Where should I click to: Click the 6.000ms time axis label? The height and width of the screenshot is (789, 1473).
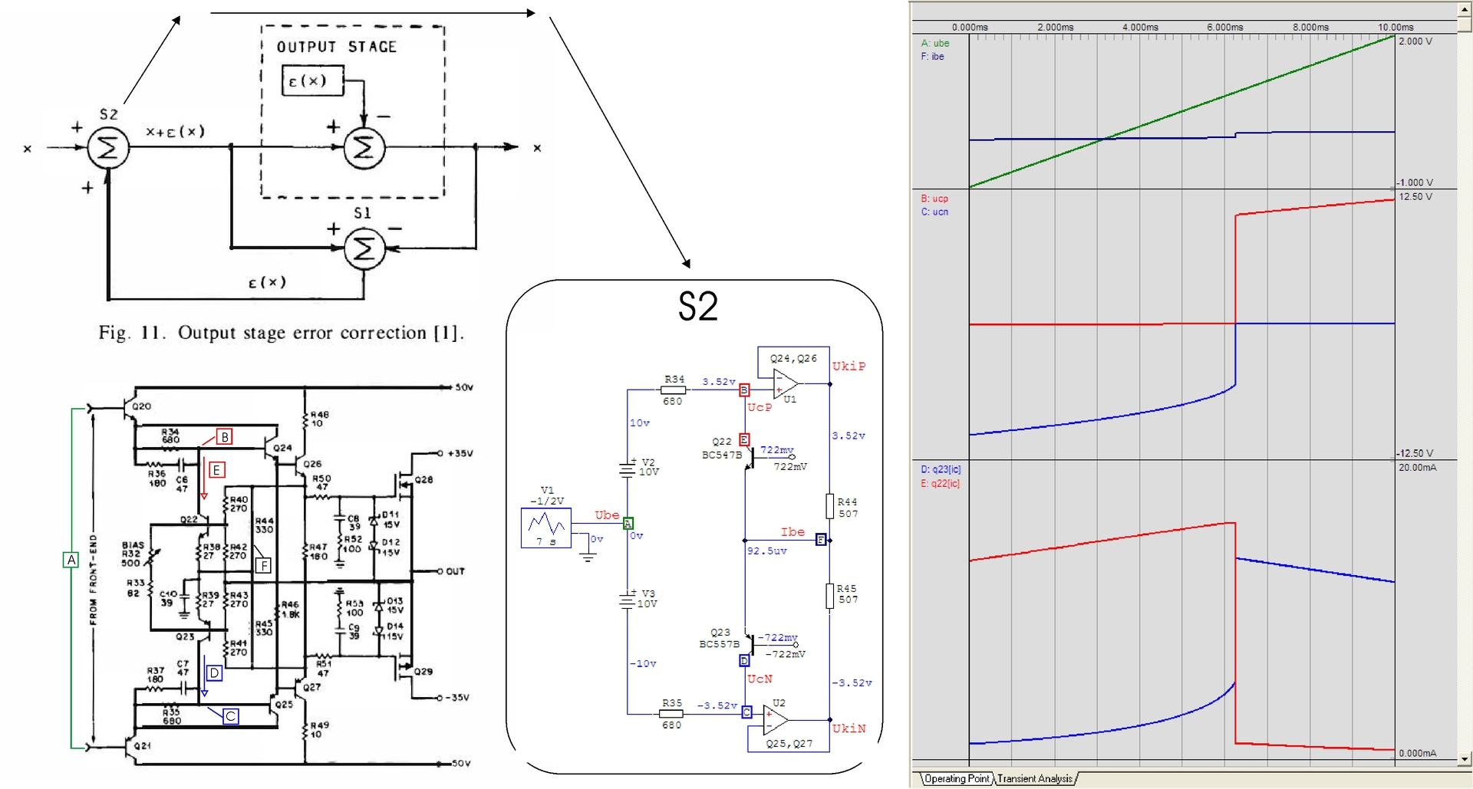1225,28
